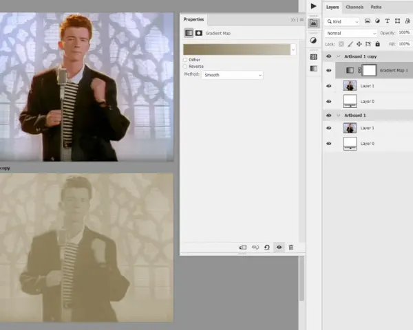Click the canvas vertical scrollbar

pyautogui.click(x=302, y=278)
